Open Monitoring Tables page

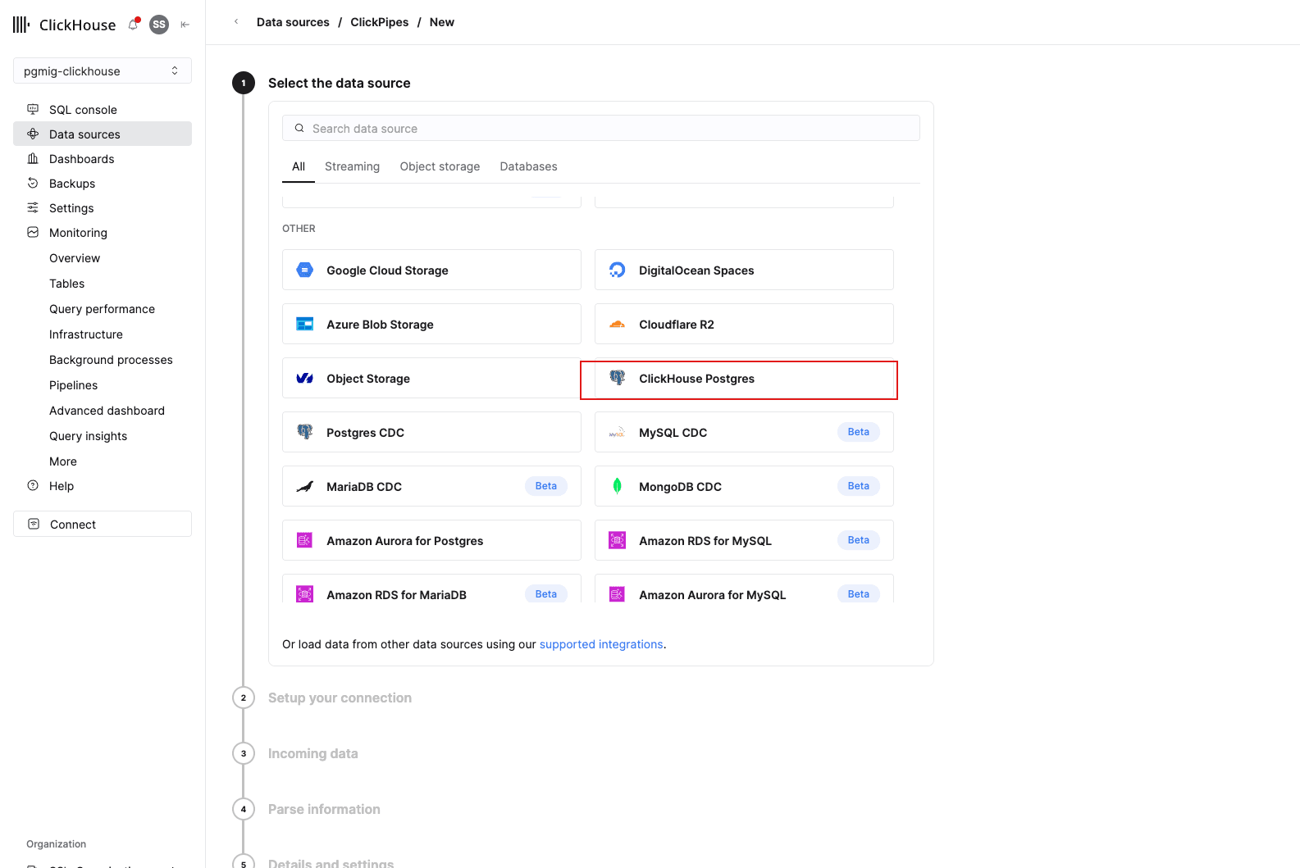pyautogui.click(x=67, y=284)
